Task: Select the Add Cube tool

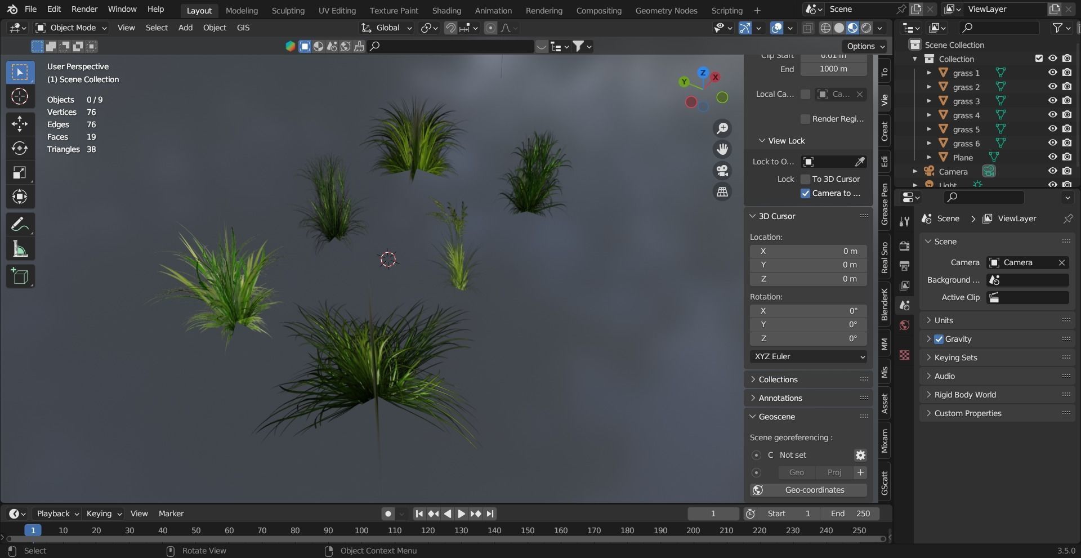Action: (x=20, y=276)
